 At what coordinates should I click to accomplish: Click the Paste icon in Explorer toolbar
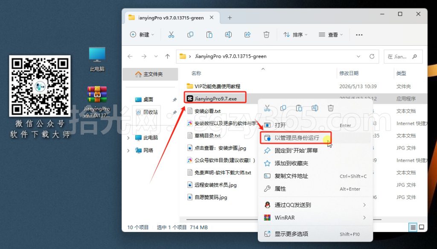(x=209, y=35)
